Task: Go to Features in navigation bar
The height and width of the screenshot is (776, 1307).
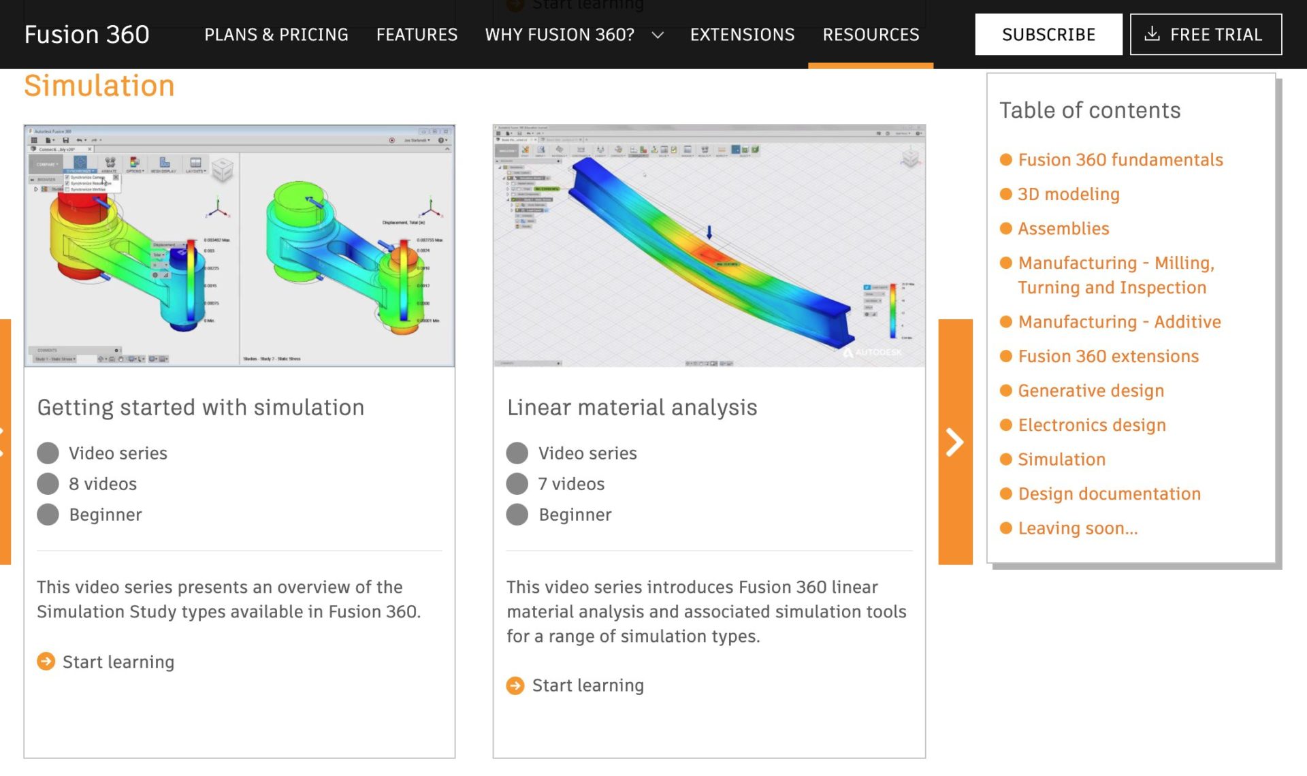Action: (x=417, y=35)
